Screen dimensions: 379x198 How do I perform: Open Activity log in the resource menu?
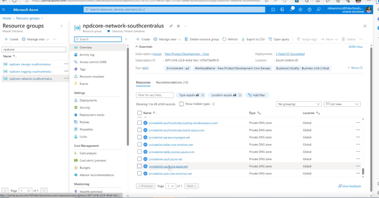[87, 55]
